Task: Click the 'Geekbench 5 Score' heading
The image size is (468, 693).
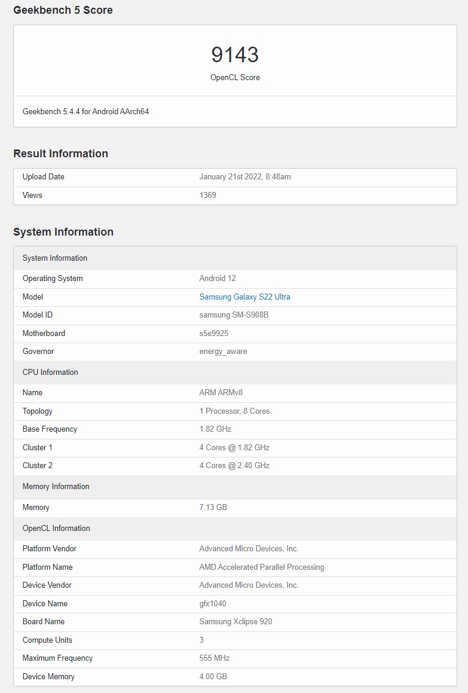Action: tap(63, 10)
